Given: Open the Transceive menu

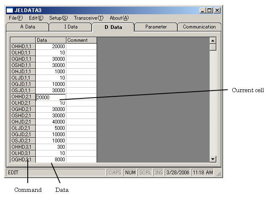Looking at the screenshot, I should (88, 18).
